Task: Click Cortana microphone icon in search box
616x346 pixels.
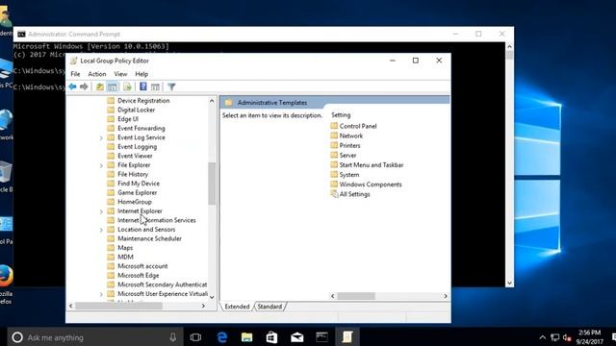Action: pyautogui.click(x=173, y=337)
